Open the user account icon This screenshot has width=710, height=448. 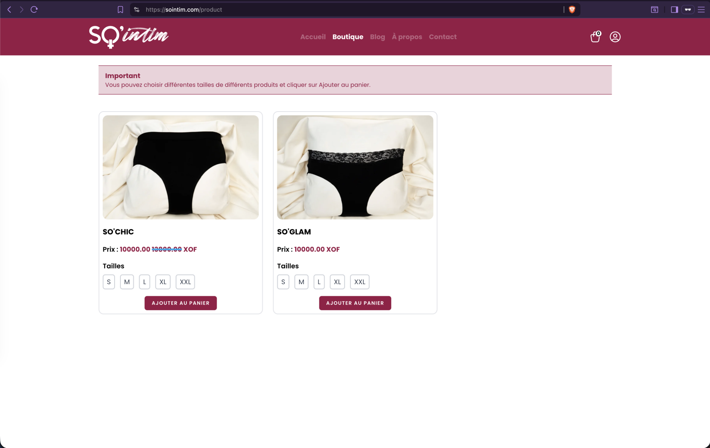click(x=615, y=37)
